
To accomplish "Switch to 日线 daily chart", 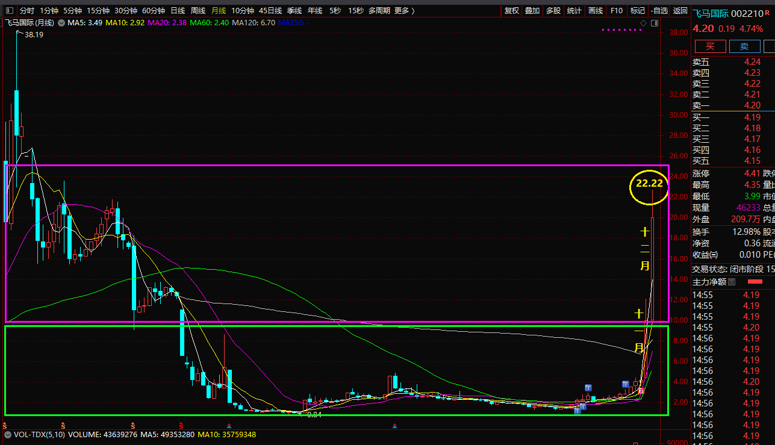I will point(178,11).
